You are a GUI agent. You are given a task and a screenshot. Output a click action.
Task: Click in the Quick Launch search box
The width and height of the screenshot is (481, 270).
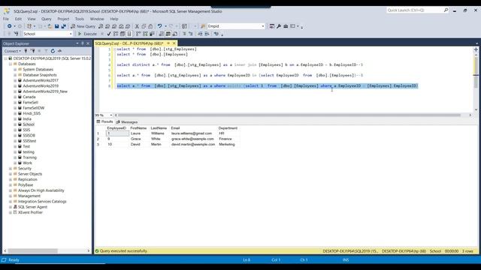point(415,10)
